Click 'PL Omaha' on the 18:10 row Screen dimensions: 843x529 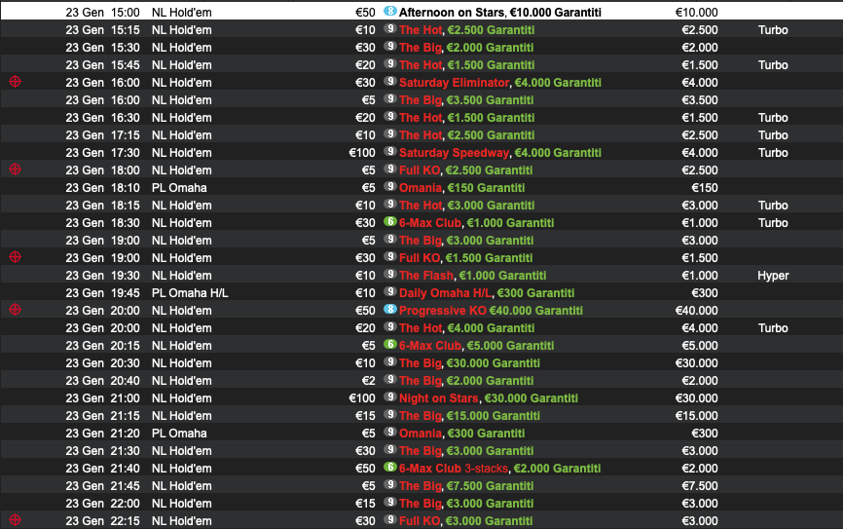[x=179, y=188]
